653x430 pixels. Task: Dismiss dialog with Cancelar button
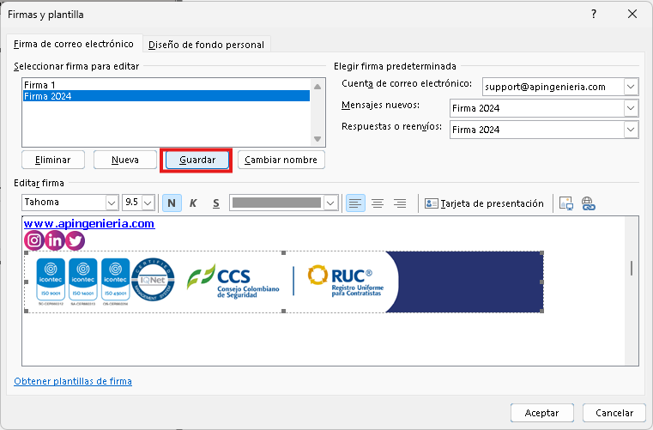coord(614,413)
